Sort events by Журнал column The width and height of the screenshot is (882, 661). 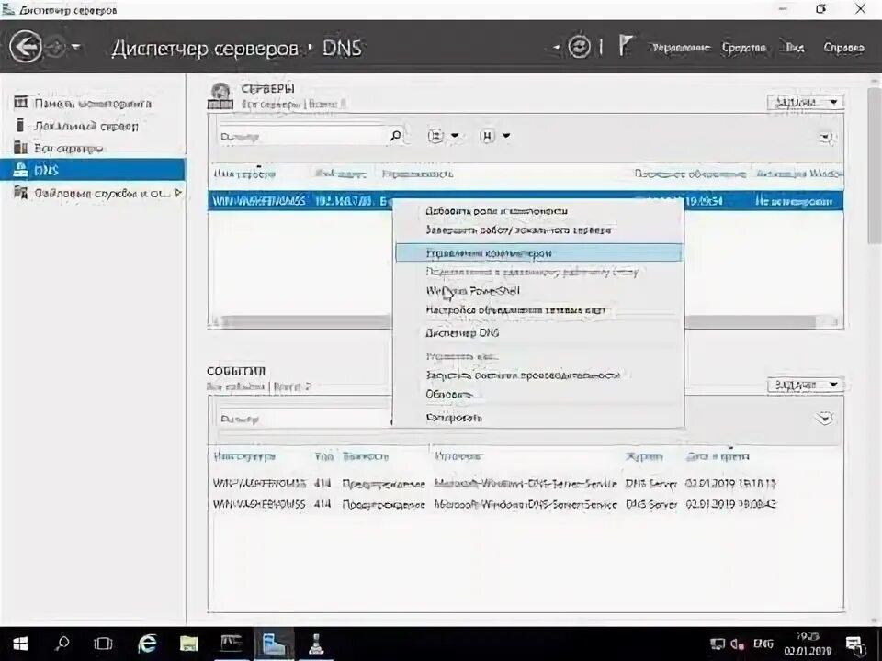coord(644,456)
